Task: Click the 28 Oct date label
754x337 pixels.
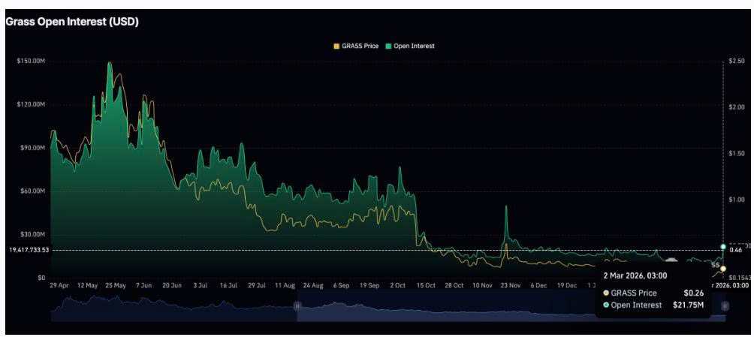Action: pyautogui.click(x=454, y=285)
